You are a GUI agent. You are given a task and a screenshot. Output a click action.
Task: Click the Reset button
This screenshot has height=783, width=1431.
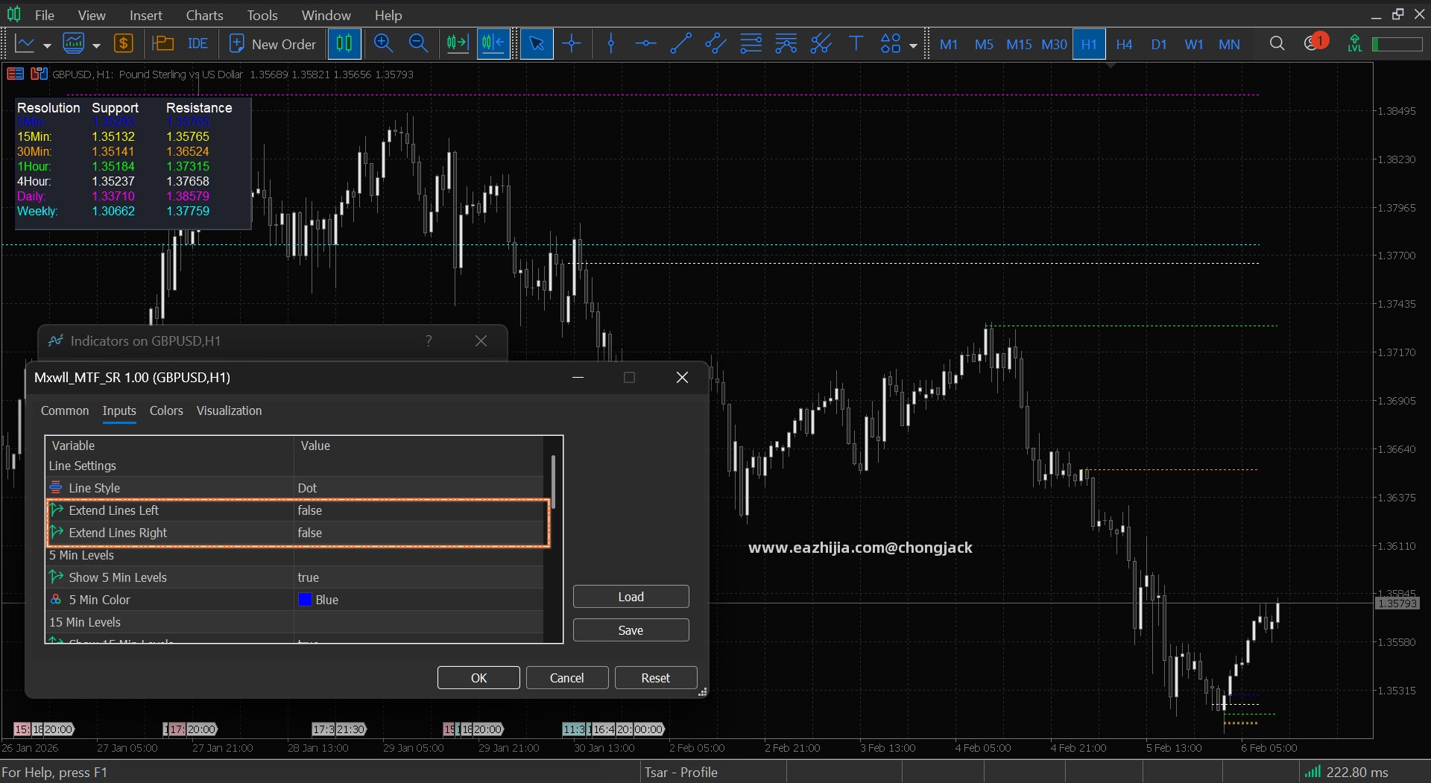pos(656,678)
